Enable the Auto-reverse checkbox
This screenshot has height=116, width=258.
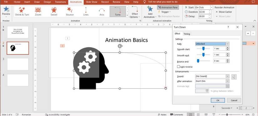point(178,67)
